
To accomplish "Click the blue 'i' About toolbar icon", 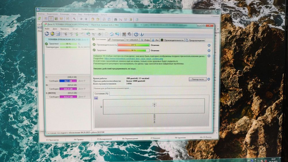I will pyautogui.click(x=142, y=34).
